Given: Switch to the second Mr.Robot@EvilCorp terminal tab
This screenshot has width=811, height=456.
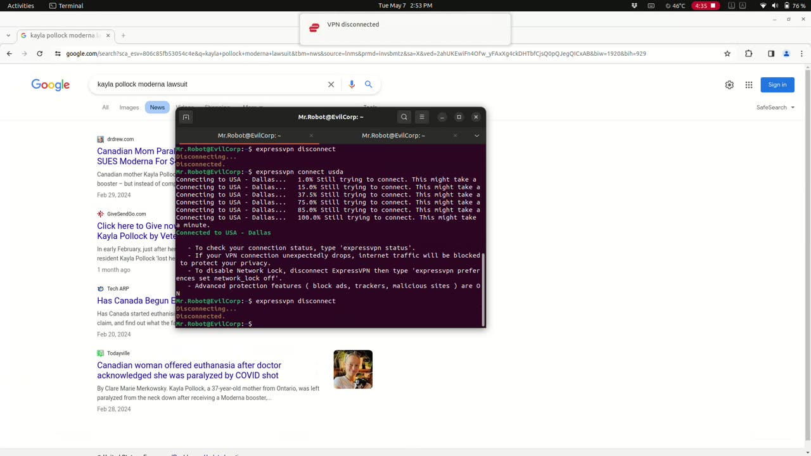Looking at the screenshot, I should 393,136.
